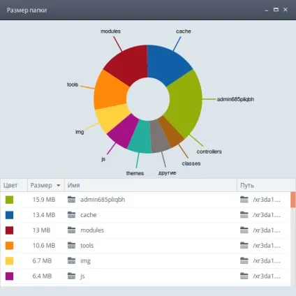This screenshot has height=296, width=296.
Task: Click the purple js color swatch
Action: pyautogui.click(x=9, y=276)
